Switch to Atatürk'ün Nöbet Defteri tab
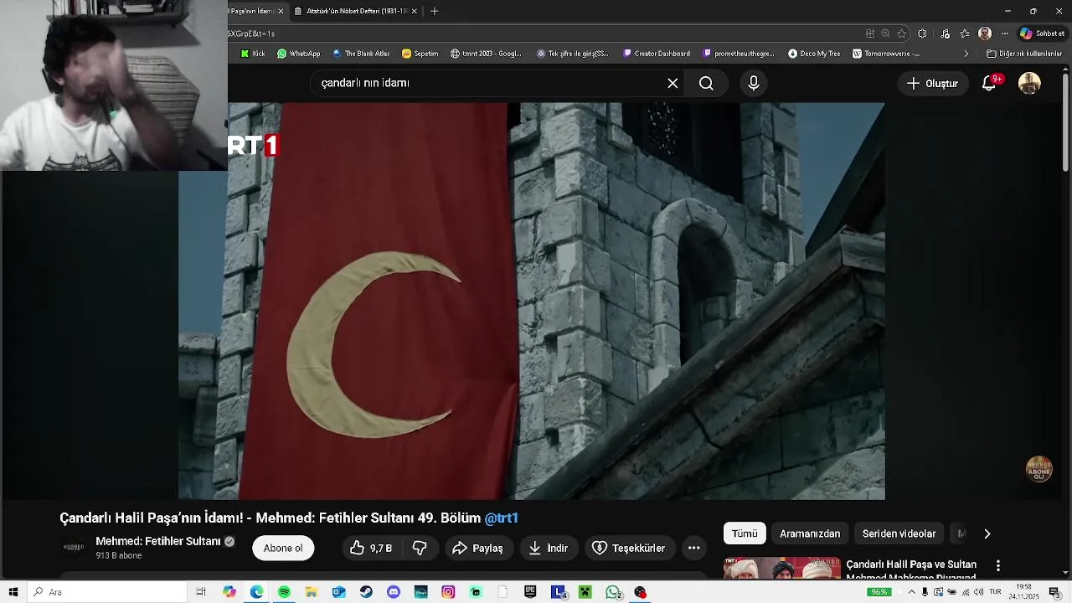The width and height of the screenshot is (1072, 603). point(356,11)
